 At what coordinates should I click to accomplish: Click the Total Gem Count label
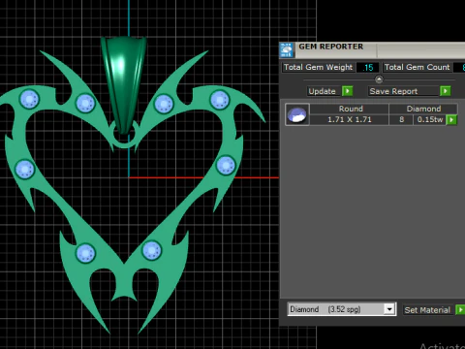pyautogui.click(x=417, y=67)
